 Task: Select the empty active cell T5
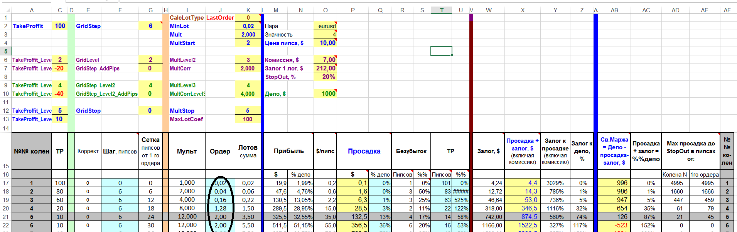[442, 51]
